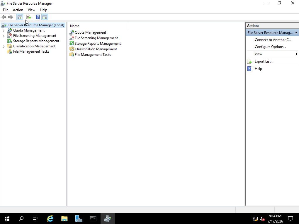This screenshot has height=224, width=299.
Task: Click the network status tray icon
Action: coord(255,219)
